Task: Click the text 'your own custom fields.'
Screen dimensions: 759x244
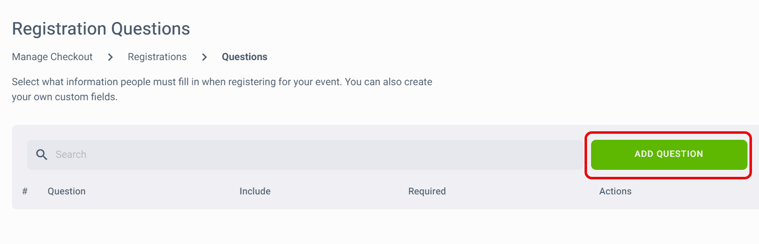Action: [65, 97]
